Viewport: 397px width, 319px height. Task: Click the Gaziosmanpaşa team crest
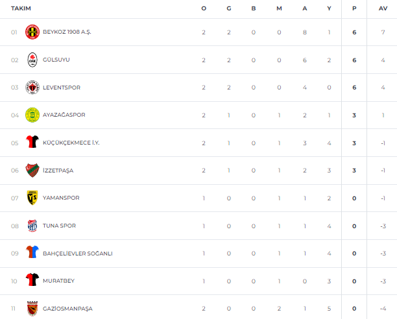32,308
